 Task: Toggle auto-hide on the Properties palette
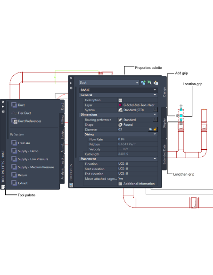click(71, 83)
